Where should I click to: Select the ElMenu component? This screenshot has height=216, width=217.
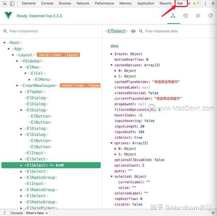point(42,80)
